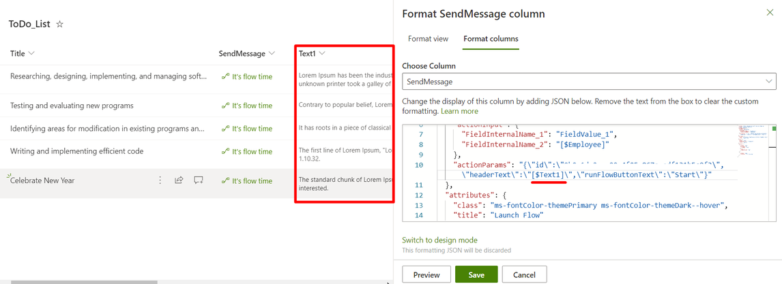Click Switch to design mode link
This screenshot has height=284, width=782.
[439, 240]
